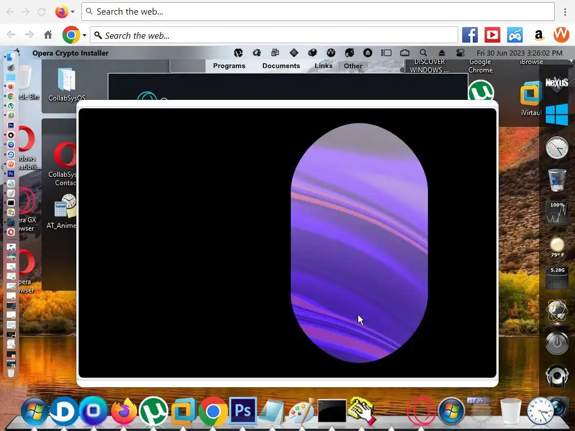Click the forward arrow in the second toolbar

[x=29, y=35]
